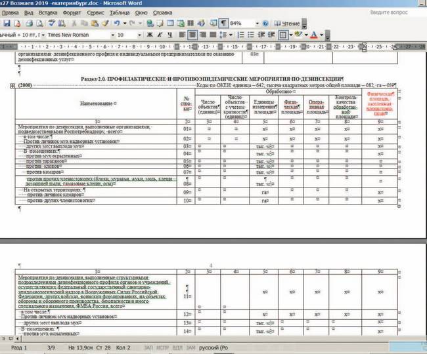The height and width of the screenshot is (354, 427).
Task: Apply Bold formatting (Ж)
Action: [150, 34]
